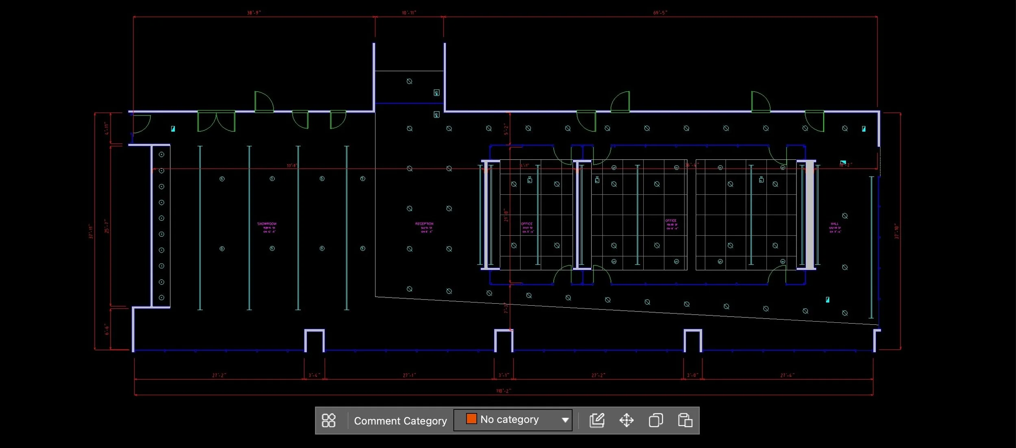Click the edit comment pencil icon
The width and height of the screenshot is (1016, 448).
click(x=597, y=420)
